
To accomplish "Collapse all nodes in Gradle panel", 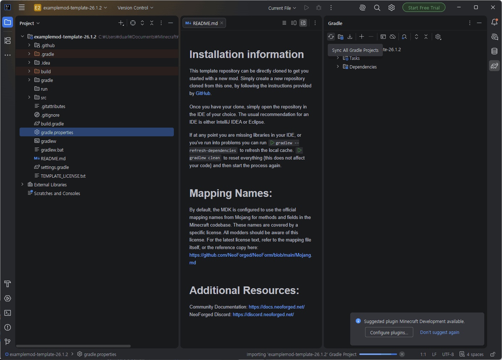I will 426,37.
